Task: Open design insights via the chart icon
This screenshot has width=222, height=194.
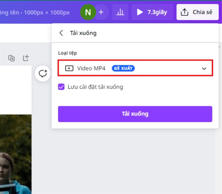Action: pos(120,12)
